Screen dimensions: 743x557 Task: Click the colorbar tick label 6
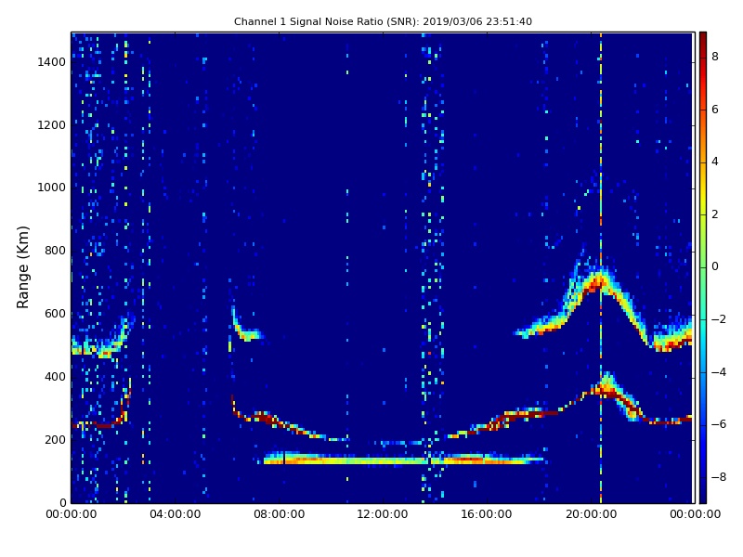[x=715, y=110]
